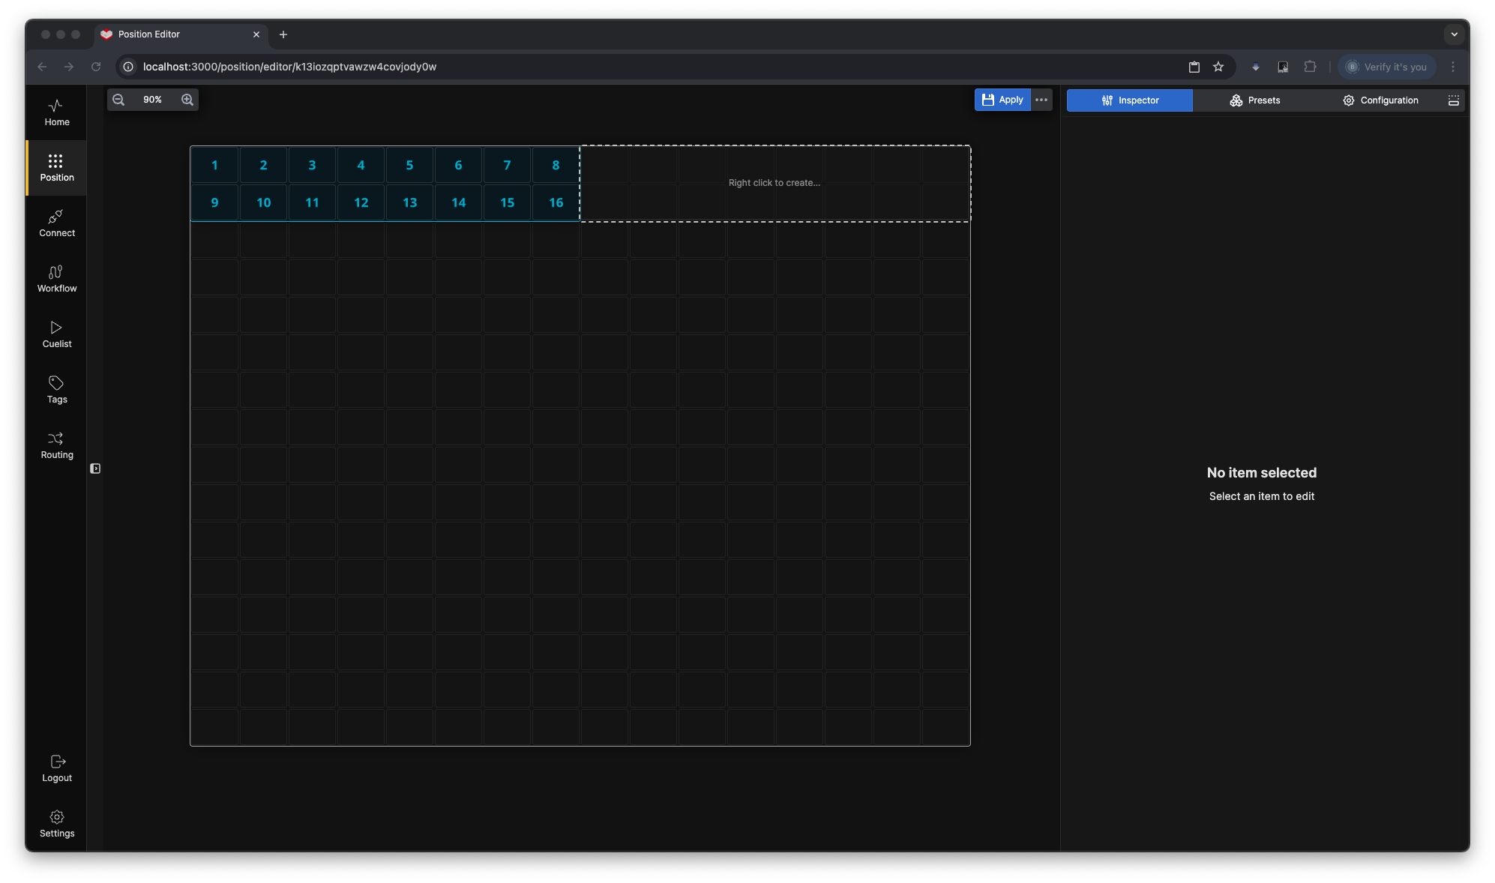Screen dimensions: 1495x883
Task: Open the tab search dropdown
Action: click(x=1454, y=34)
